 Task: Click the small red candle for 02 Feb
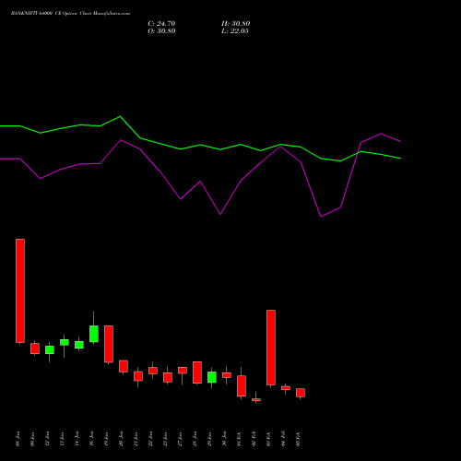(256, 400)
